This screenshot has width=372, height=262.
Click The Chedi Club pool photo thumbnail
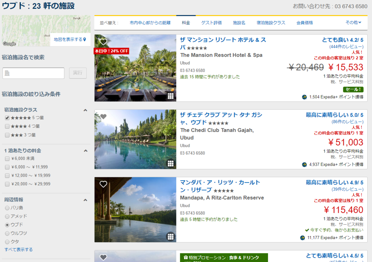coord(135,139)
